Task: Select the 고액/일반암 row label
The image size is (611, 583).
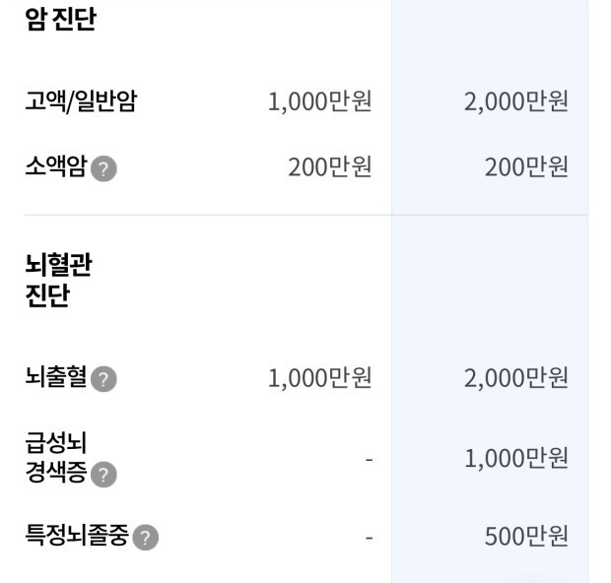Action: (81, 101)
